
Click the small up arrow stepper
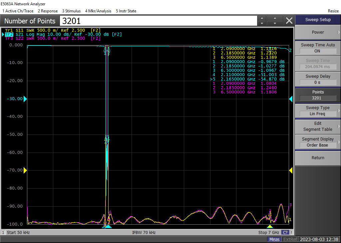(x=262, y=18)
